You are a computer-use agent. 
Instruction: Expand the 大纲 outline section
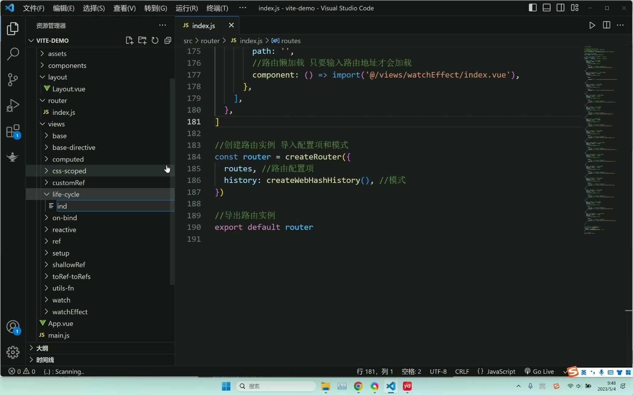pyautogui.click(x=100, y=348)
